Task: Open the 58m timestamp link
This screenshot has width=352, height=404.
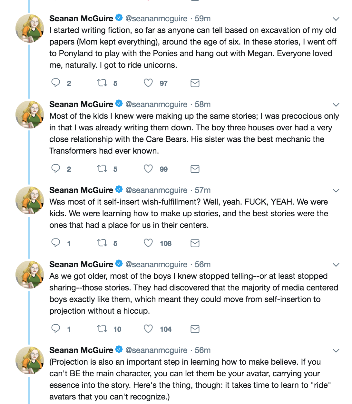Action: click(203, 105)
